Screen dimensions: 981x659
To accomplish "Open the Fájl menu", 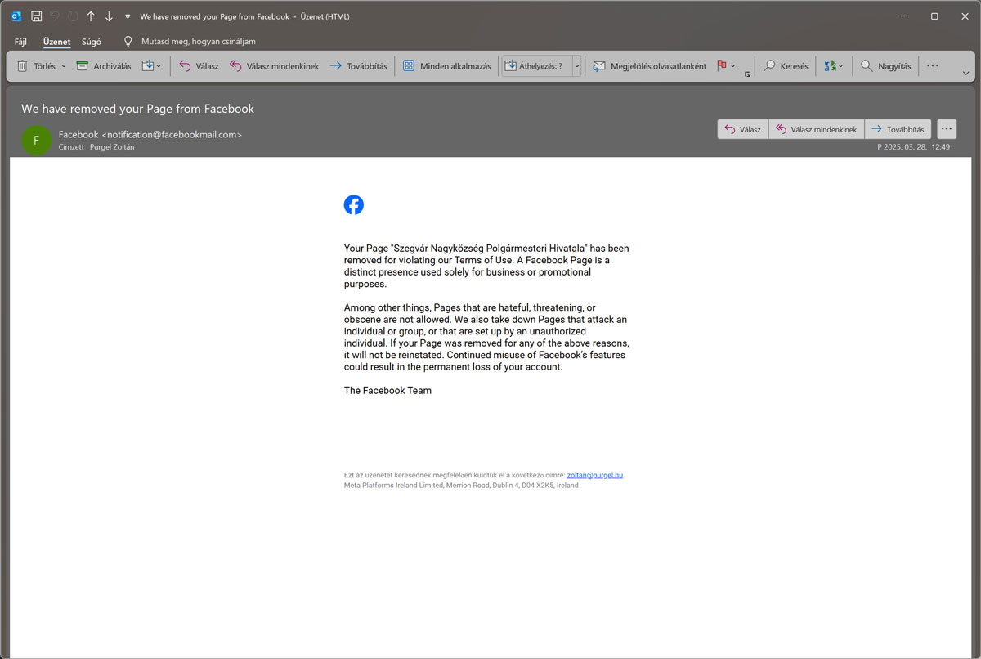I will pos(21,42).
